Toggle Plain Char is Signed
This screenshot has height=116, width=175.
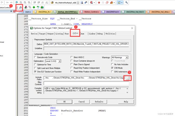[72, 64]
